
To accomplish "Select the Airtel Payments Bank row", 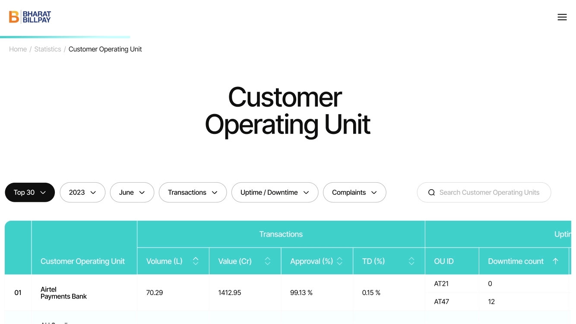I will pos(63,293).
